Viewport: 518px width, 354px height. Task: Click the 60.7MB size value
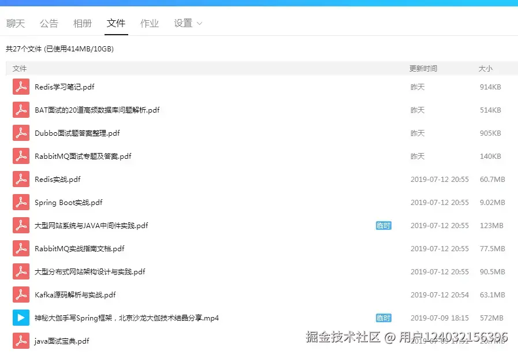(492, 180)
